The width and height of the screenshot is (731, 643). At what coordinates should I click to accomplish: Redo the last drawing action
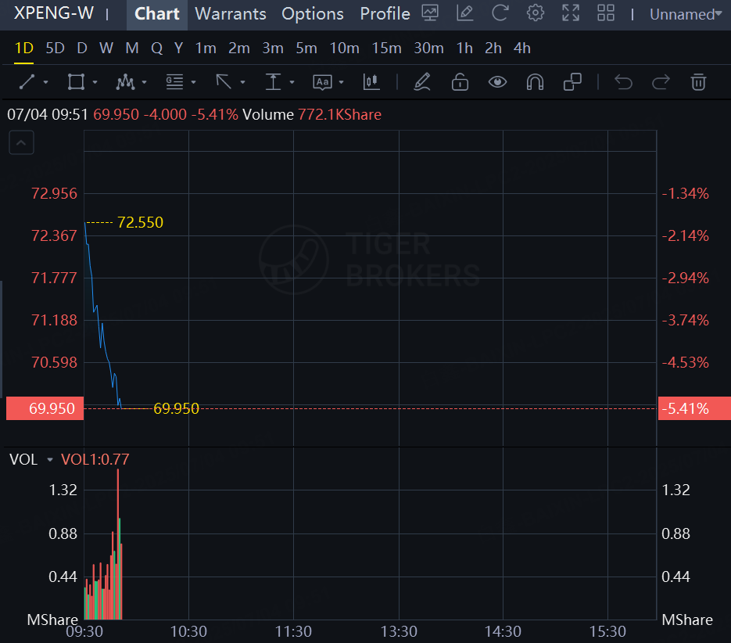(661, 82)
